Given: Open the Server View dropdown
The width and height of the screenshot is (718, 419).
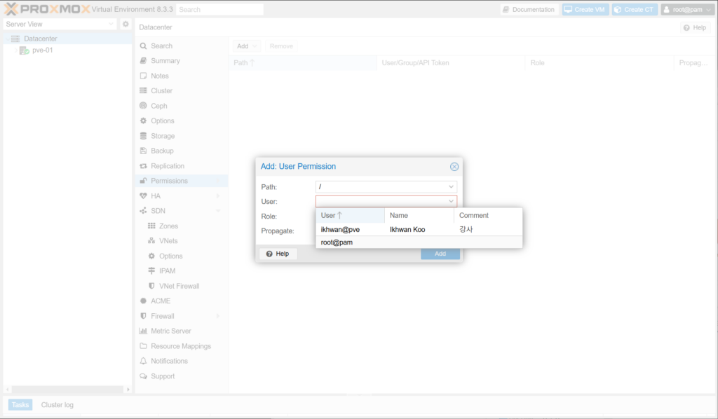Looking at the screenshot, I should 111,24.
